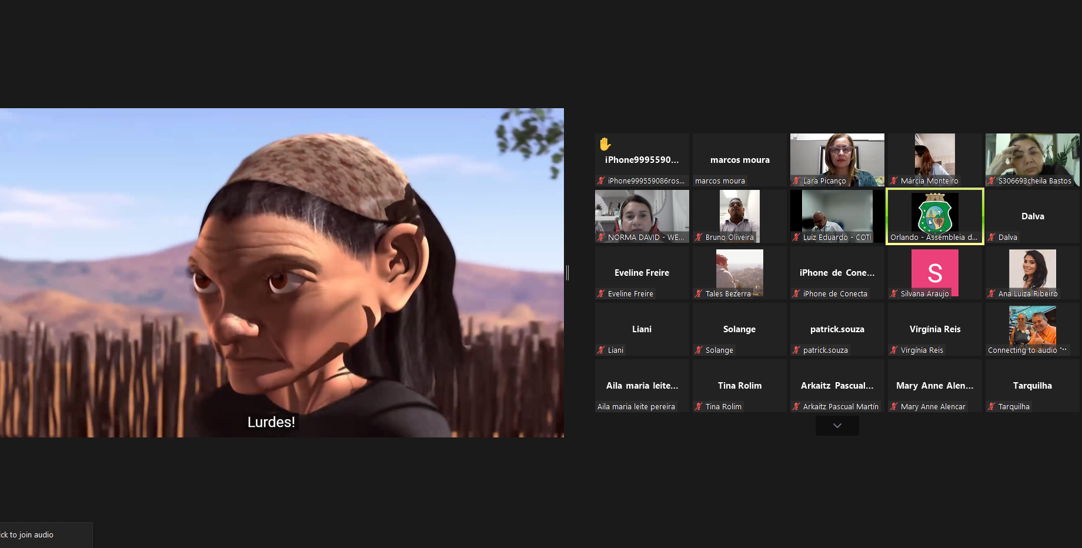Click muted mic icon next to Bruno Oliveira
Viewport: 1082px width, 548px height.
pyautogui.click(x=699, y=238)
